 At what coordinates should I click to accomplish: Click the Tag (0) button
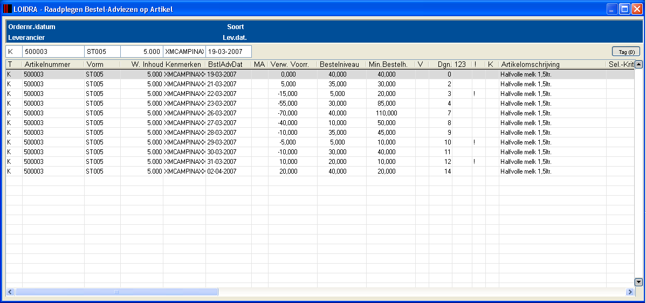[626, 51]
